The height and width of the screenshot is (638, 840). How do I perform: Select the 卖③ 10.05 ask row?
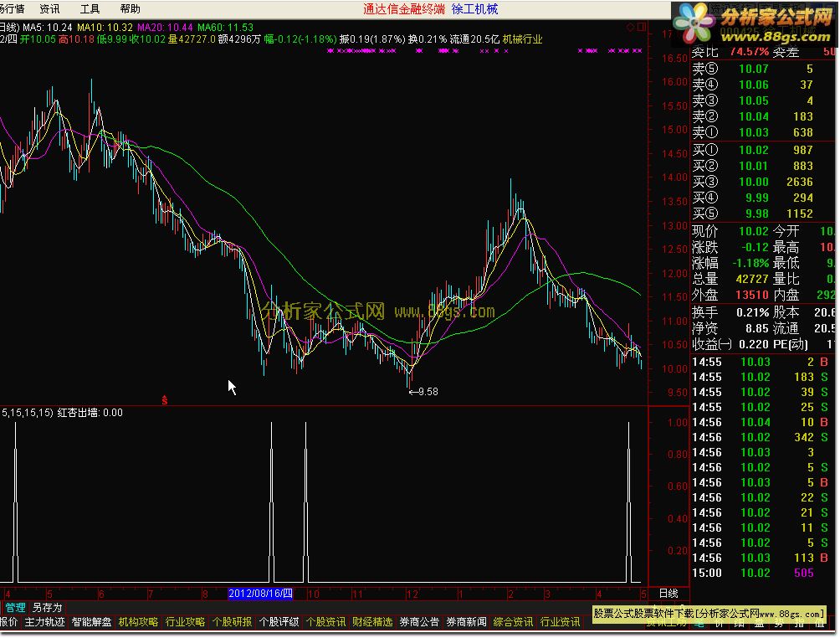point(762,100)
